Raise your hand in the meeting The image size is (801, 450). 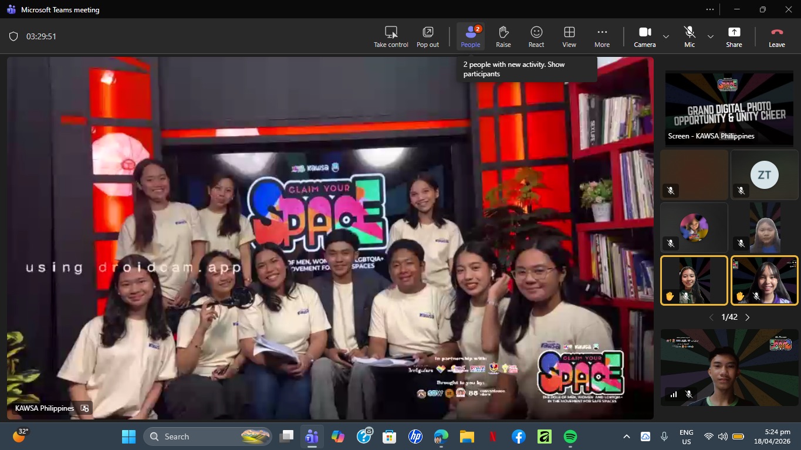click(x=503, y=36)
